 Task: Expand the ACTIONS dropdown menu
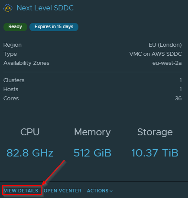100,191
